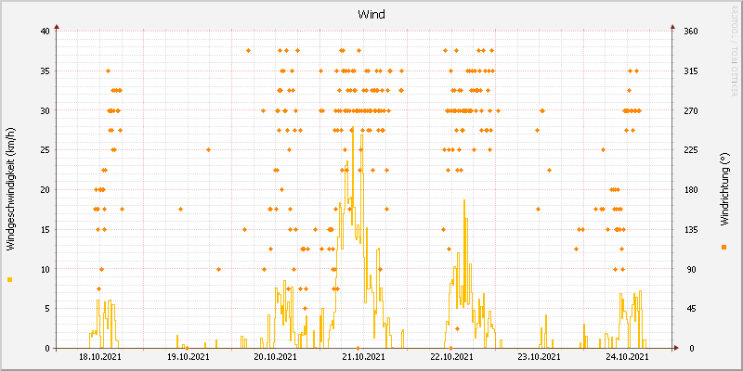Click the right axis value 135
743x371 pixels.
[690, 229]
